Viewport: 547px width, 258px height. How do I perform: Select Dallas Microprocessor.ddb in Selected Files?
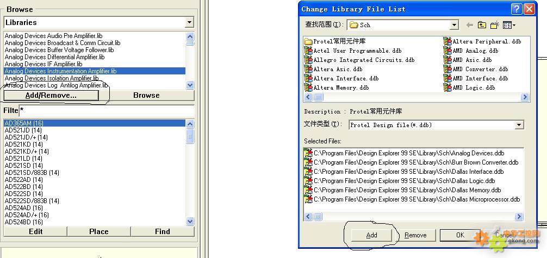(412, 200)
